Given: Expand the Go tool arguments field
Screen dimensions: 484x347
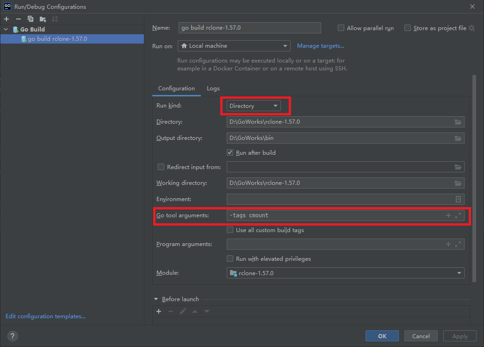Looking at the screenshot, I should click(458, 215).
